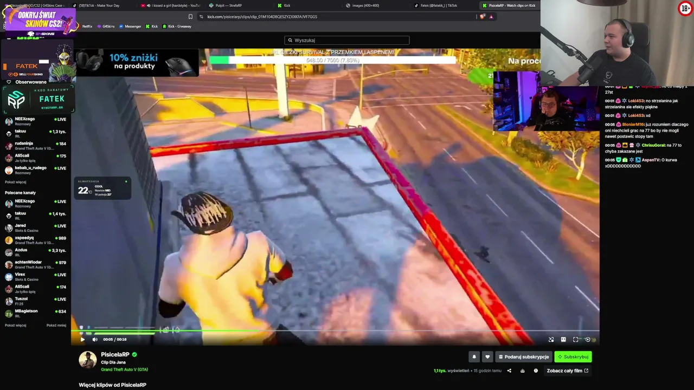Open Jared channel in Polecane kanały
694x390 pixels.
[36, 228]
